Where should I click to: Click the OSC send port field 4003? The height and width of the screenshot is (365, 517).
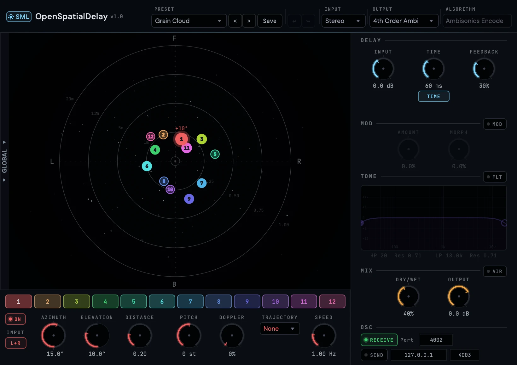[465, 355]
